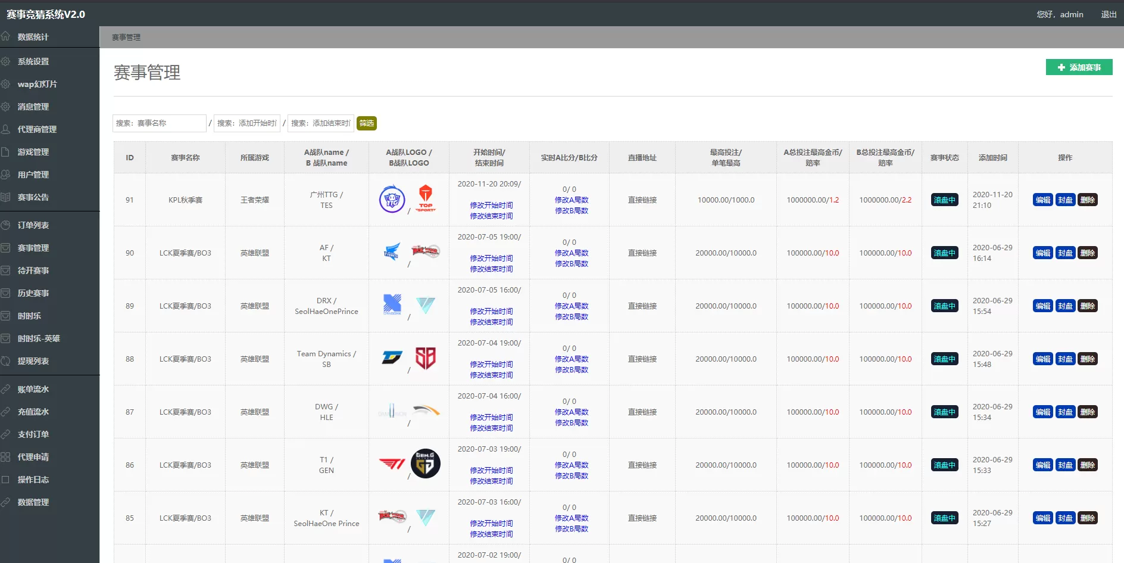This screenshot has height=563, width=1124.
Task: Click 编辑 for the KPL秋季赛 row
Action: coord(1042,200)
